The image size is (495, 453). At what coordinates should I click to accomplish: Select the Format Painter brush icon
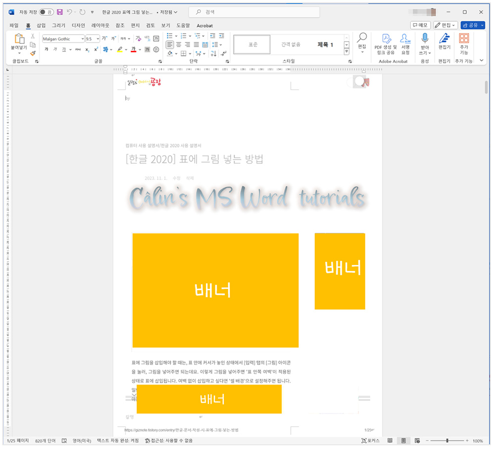coord(33,53)
